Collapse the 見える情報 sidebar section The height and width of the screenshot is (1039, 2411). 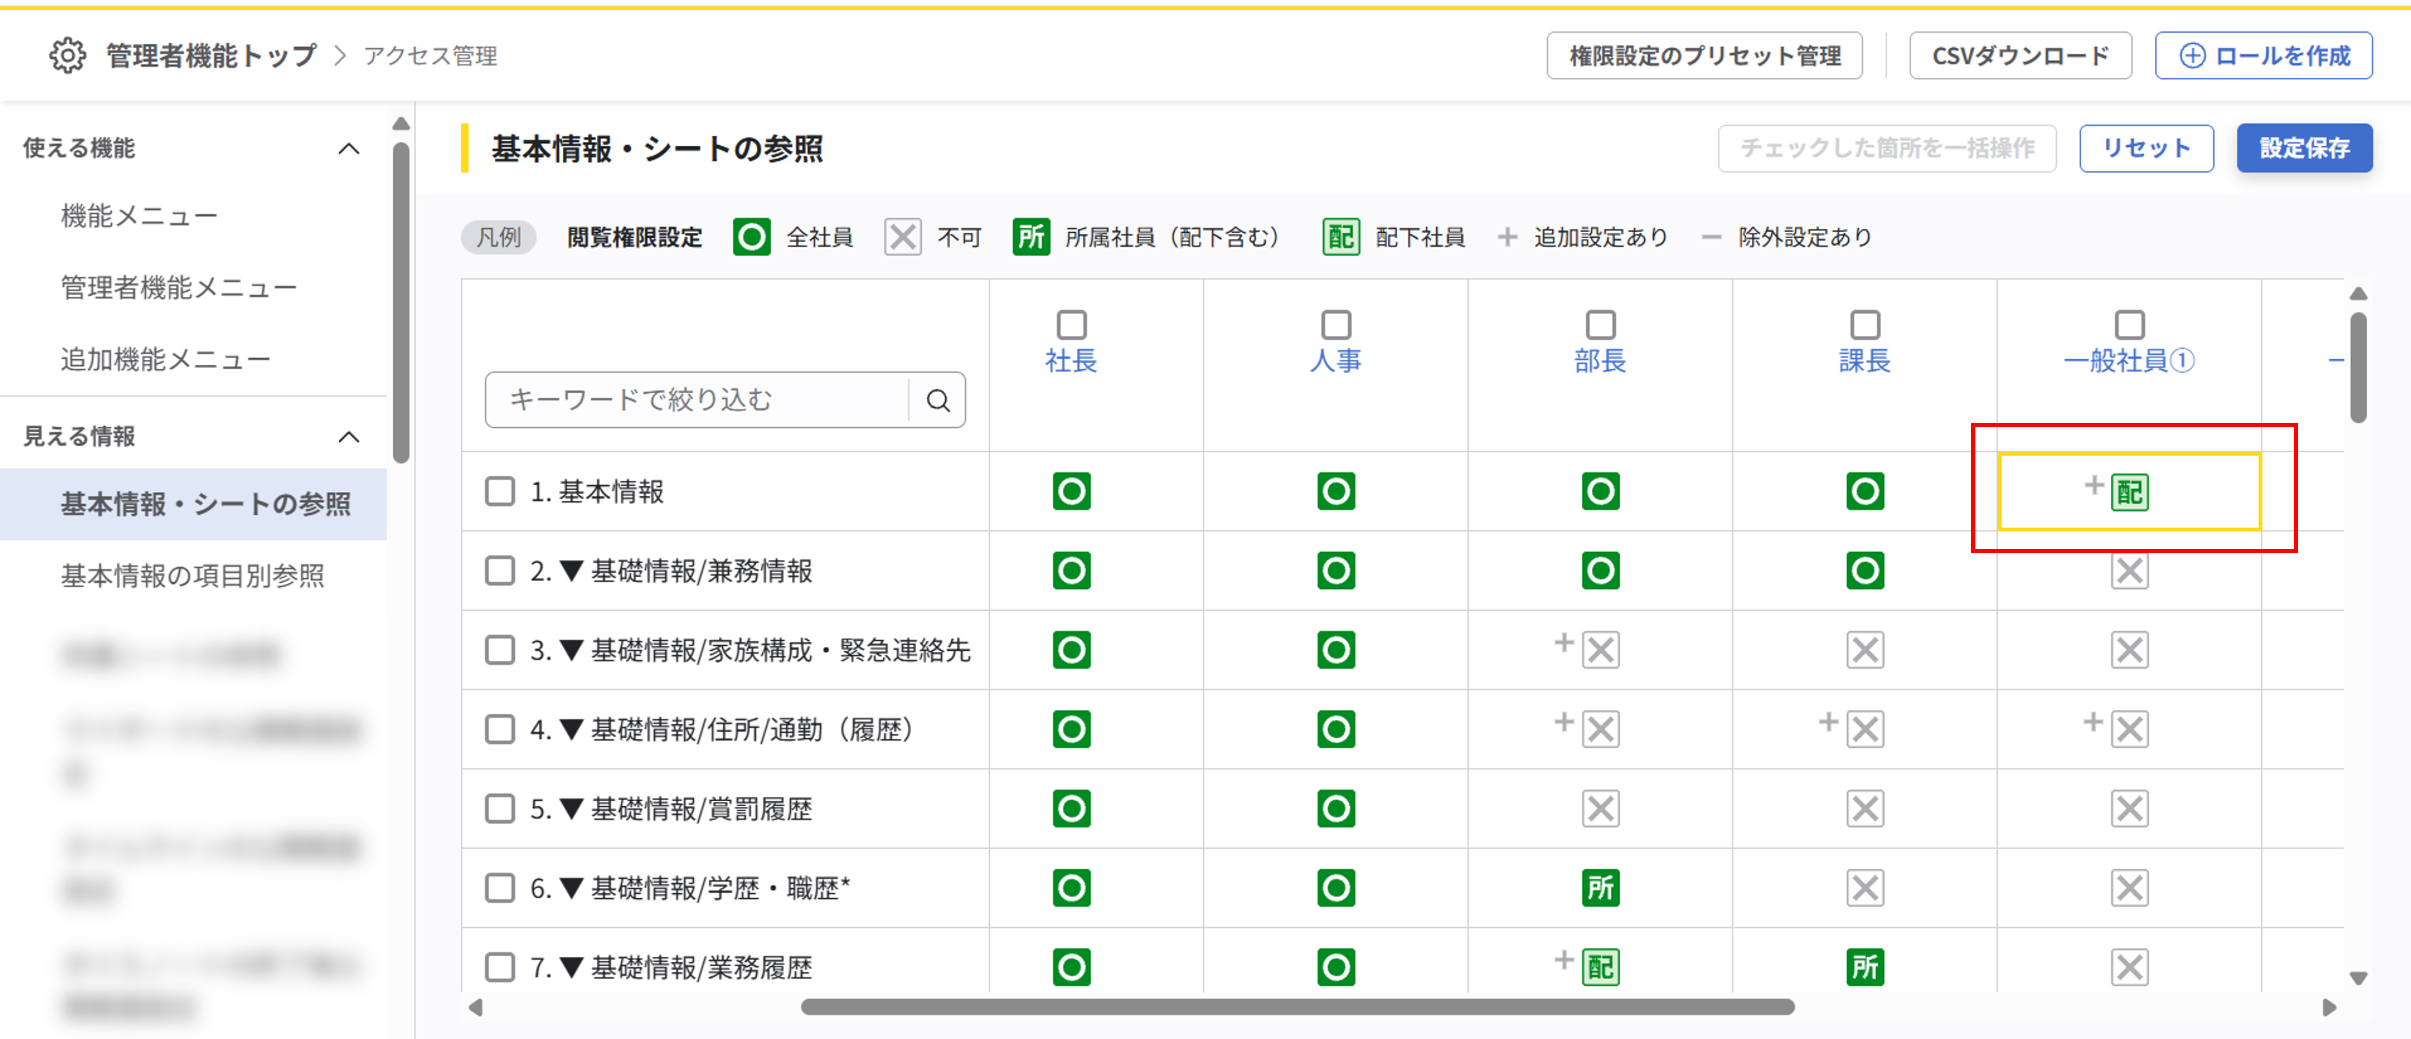349,437
